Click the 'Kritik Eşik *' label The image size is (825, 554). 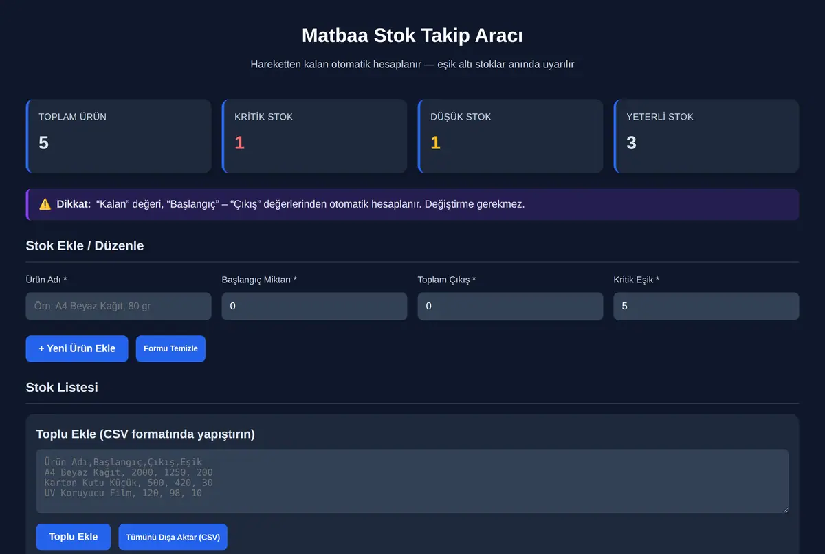pos(637,280)
